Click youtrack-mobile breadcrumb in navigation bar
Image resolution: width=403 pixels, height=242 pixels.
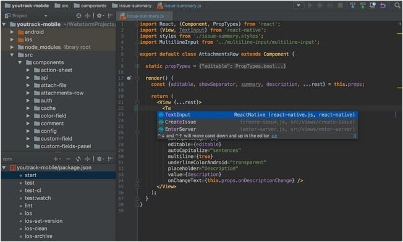tap(27, 6)
